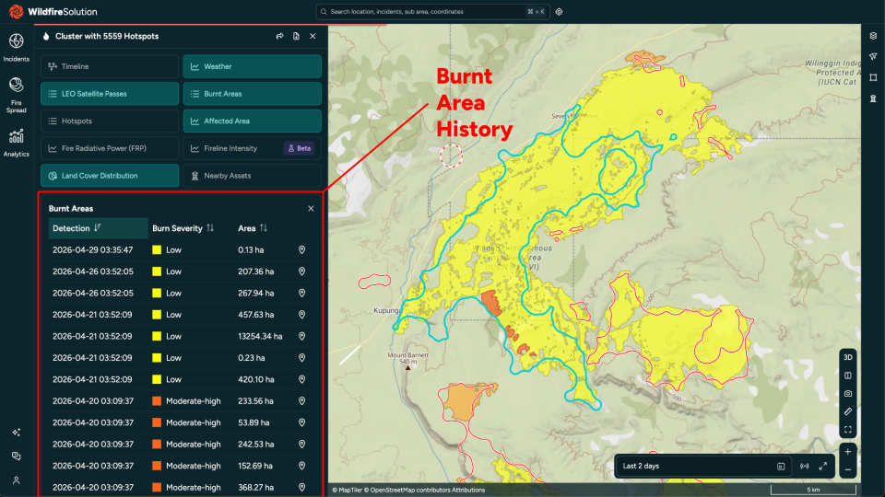
Task: Open the Fire Spread sidebar tool
Action: (x=16, y=95)
